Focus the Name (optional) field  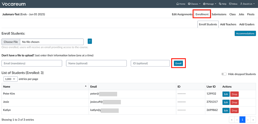pyautogui.click(x=96, y=63)
